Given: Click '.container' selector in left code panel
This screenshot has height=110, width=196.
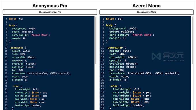Looking at the screenshot, I should click(x=16, y=48).
